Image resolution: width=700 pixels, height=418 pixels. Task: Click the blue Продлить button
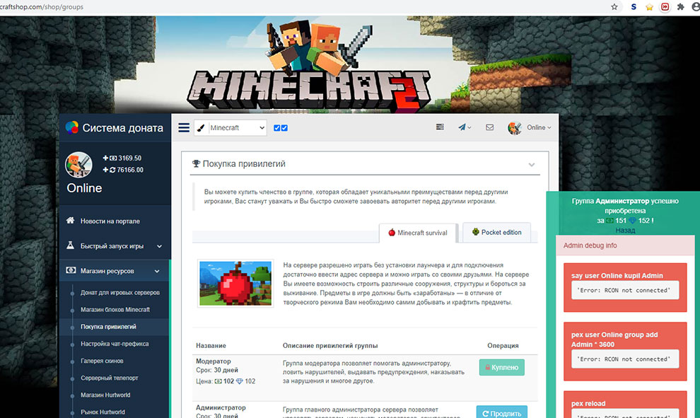(502, 413)
